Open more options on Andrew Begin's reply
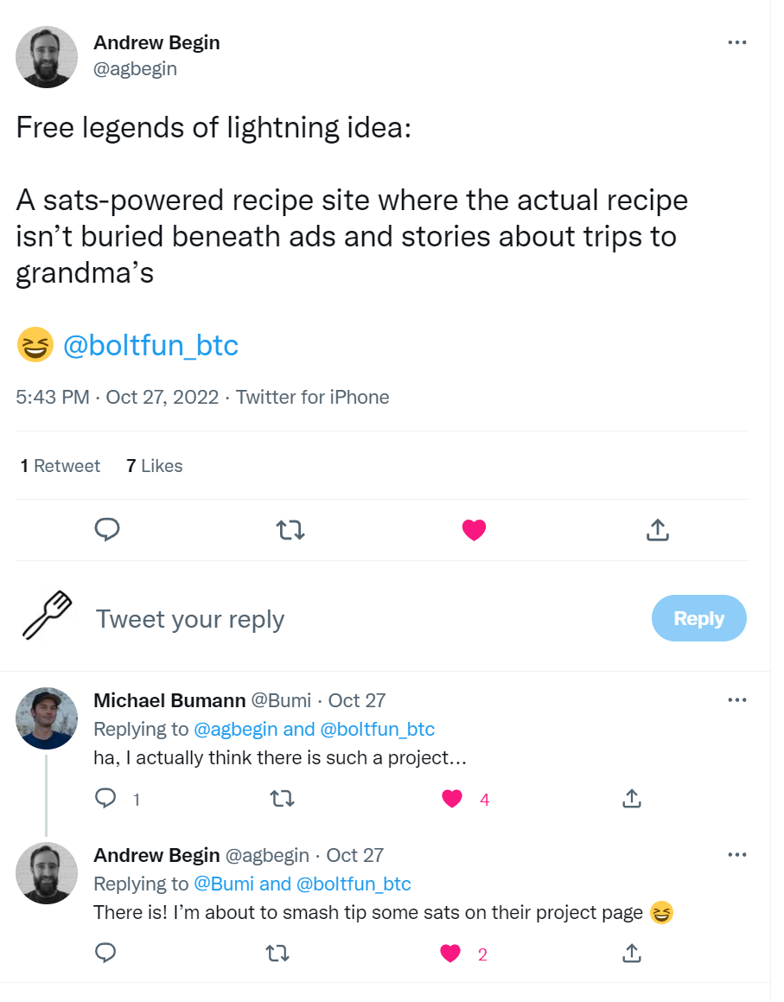Screen dimensions: 784x1002 coord(736,855)
